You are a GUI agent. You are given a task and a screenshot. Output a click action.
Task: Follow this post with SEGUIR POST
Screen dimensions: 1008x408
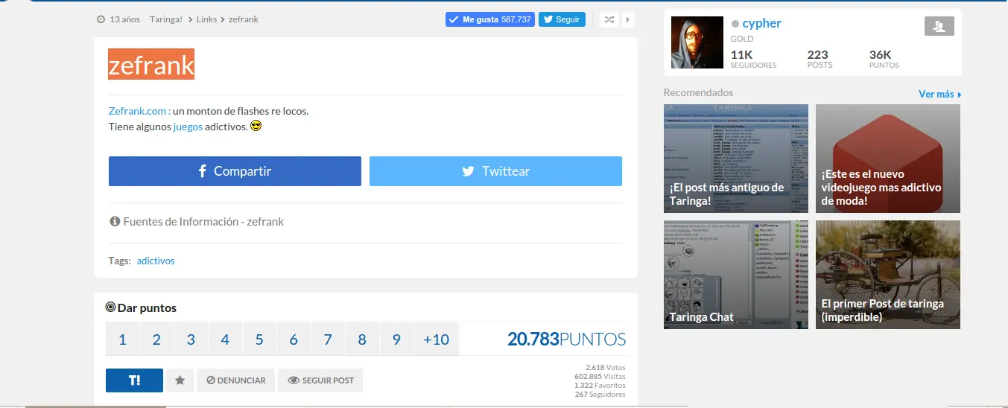[320, 380]
